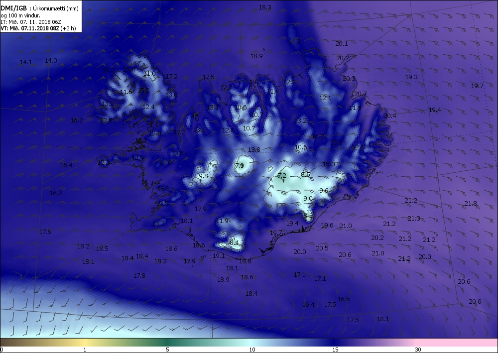The image size is (498, 353).
Task: Click the 7.2 value on Vatnajökull glacier
Action: pyautogui.click(x=282, y=176)
